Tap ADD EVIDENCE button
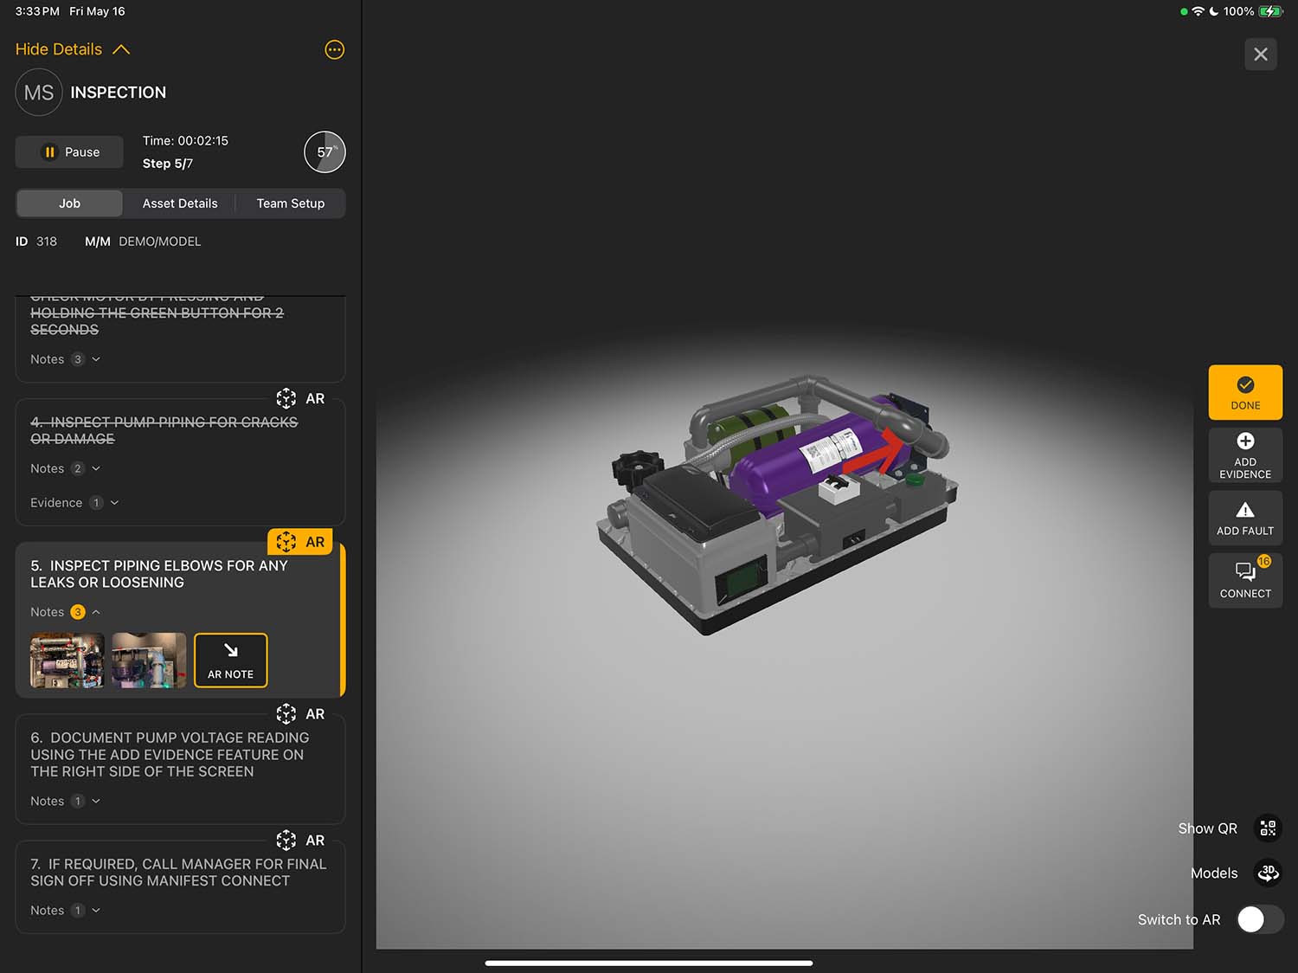Viewport: 1298px width, 973px height. tap(1245, 455)
